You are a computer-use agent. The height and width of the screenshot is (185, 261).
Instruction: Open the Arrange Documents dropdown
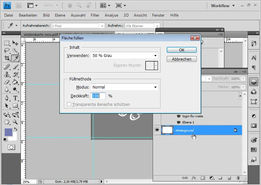105,6
